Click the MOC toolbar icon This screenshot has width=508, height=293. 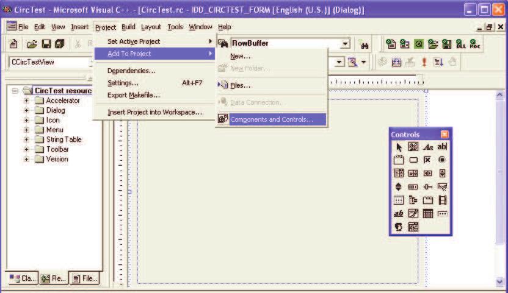tap(474, 44)
